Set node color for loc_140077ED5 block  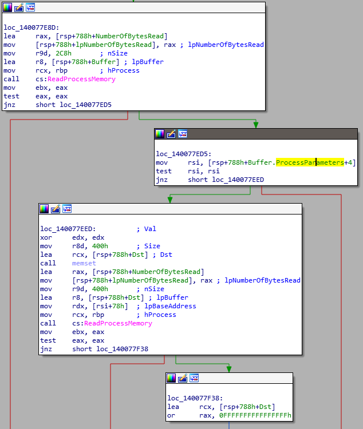160,134
